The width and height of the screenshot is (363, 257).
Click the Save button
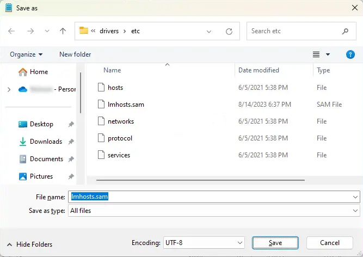tap(275, 243)
